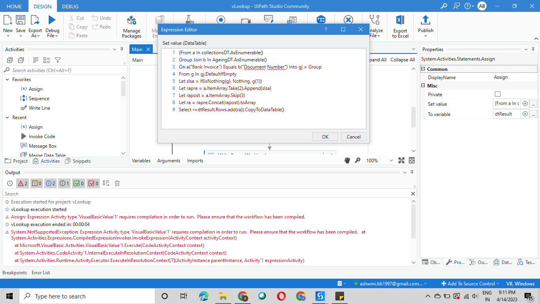Open the Snippets panel tab

click(78, 161)
